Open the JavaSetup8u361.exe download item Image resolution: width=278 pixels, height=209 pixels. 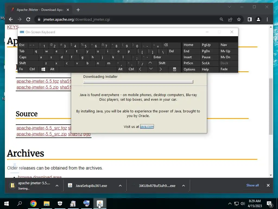pyautogui.click(x=91, y=186)
